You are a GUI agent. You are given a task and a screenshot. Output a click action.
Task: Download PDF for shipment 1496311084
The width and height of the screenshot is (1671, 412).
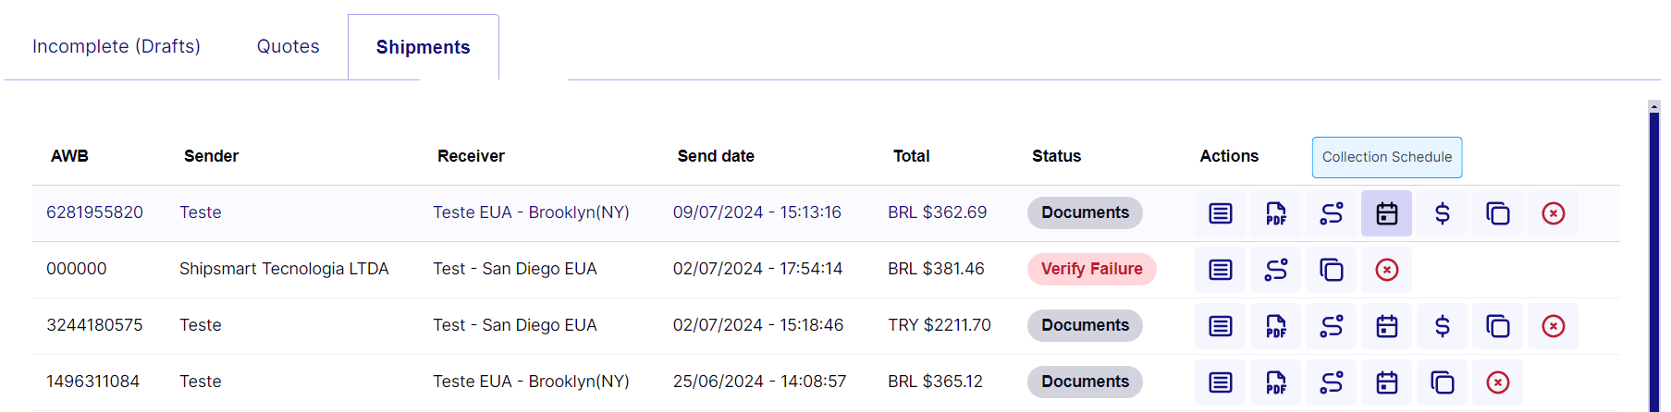[1275, 382]
